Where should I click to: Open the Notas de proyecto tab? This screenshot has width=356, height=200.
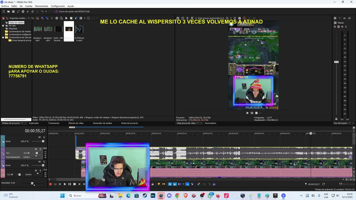[129, 123]
